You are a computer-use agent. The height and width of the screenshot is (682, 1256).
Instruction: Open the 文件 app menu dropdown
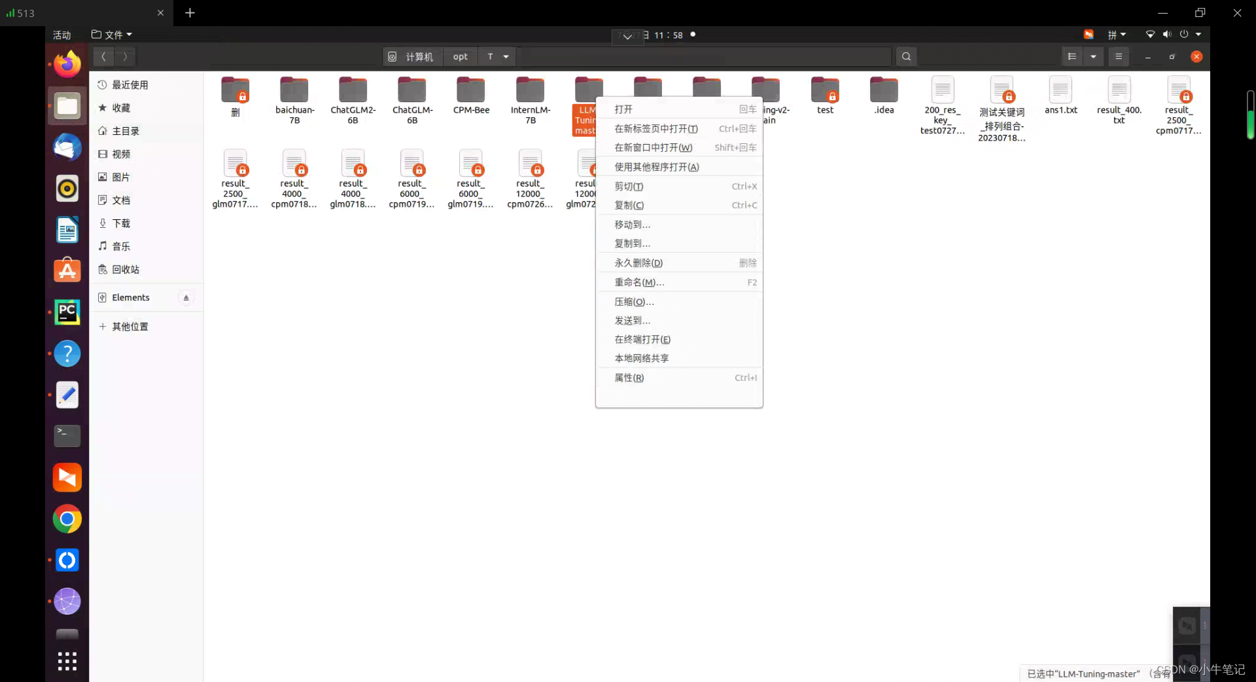click(112, 35)
